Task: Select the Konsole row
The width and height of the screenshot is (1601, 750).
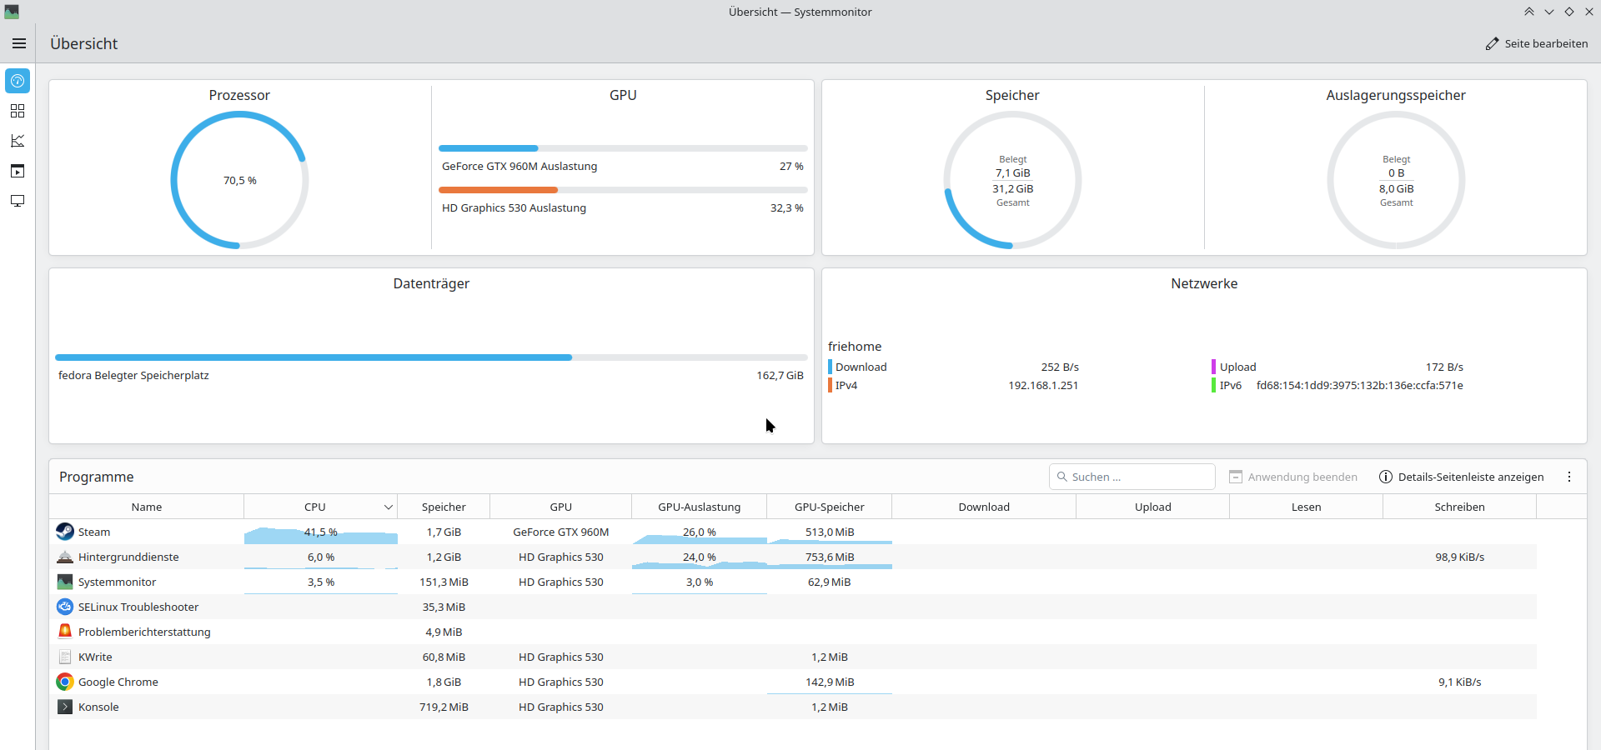Action: pos(98,707)
